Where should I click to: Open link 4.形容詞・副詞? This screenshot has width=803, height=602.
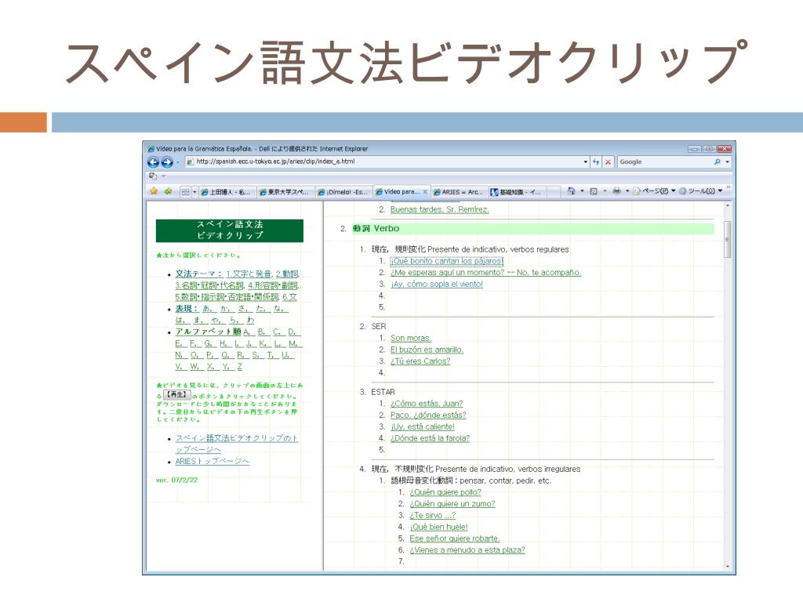point(273,285)
